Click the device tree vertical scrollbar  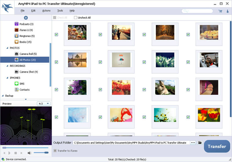tap(50, 65)
